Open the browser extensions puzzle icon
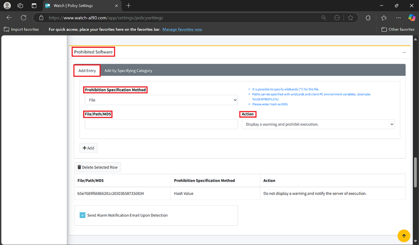The width and height of the screenshot is (419, 245). tap(368, 18)
